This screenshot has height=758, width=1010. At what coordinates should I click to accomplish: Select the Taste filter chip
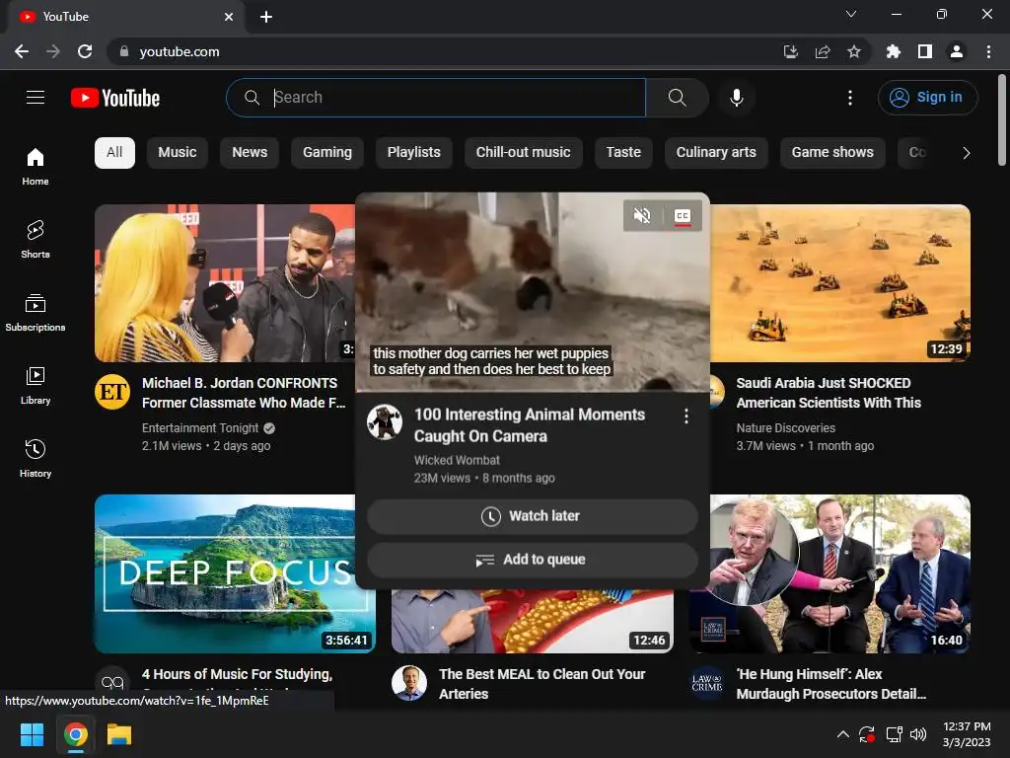(623, 153)
